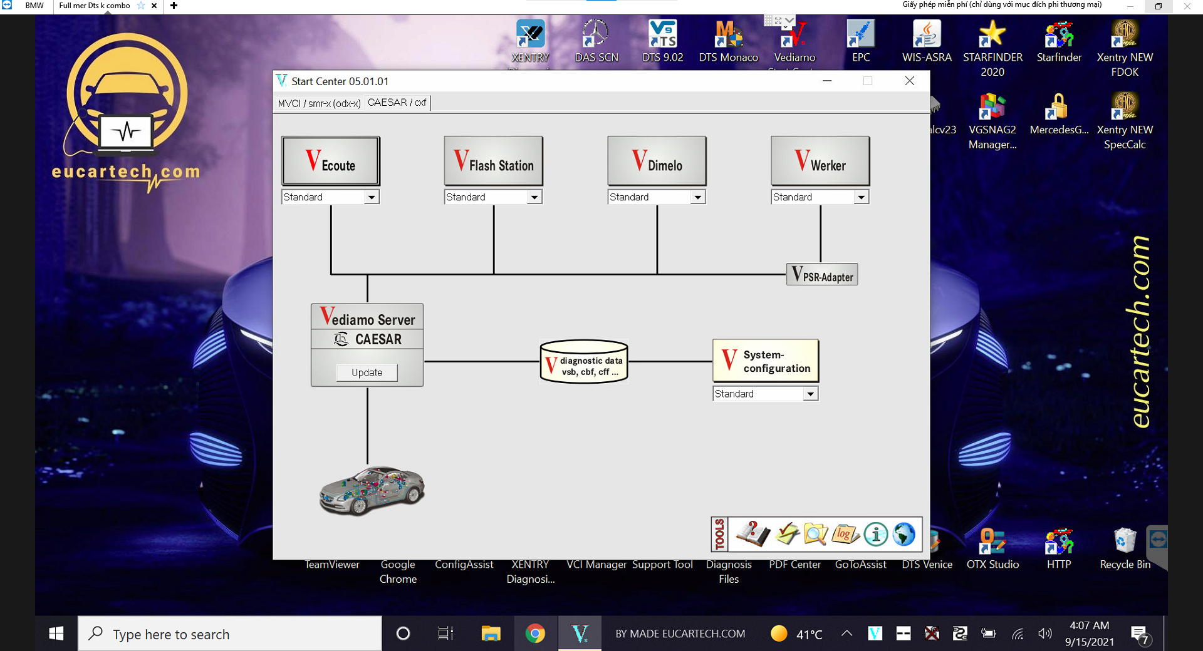Open the MercedesG... desktop shortcut
The height and width of the screenshot is (651, 1203).
pos(1059,114)
